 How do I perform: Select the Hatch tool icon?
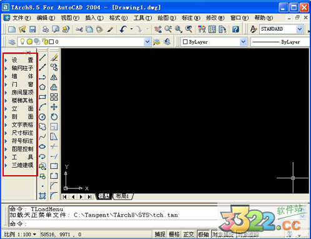pos(42,196)
